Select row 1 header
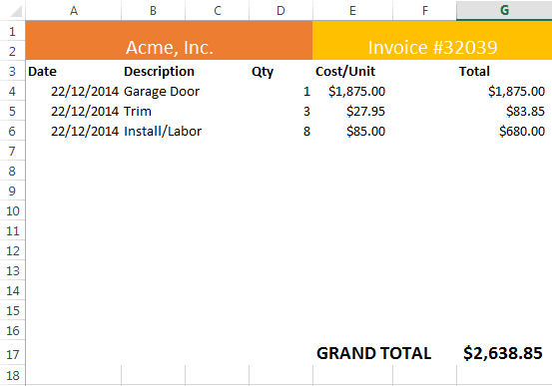552x386 pixels. point(13,32)
